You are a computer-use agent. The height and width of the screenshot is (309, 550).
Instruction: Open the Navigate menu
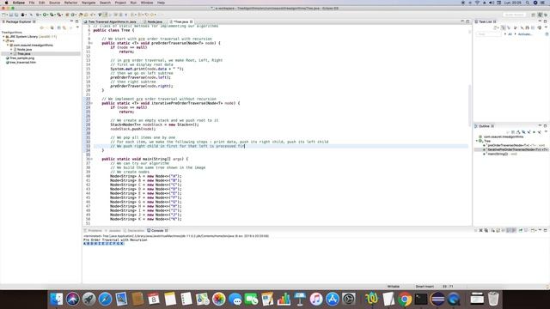pos(89,3)
